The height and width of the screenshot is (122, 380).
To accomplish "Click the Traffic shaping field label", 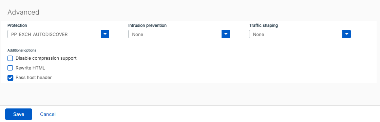I will point(264,25).
